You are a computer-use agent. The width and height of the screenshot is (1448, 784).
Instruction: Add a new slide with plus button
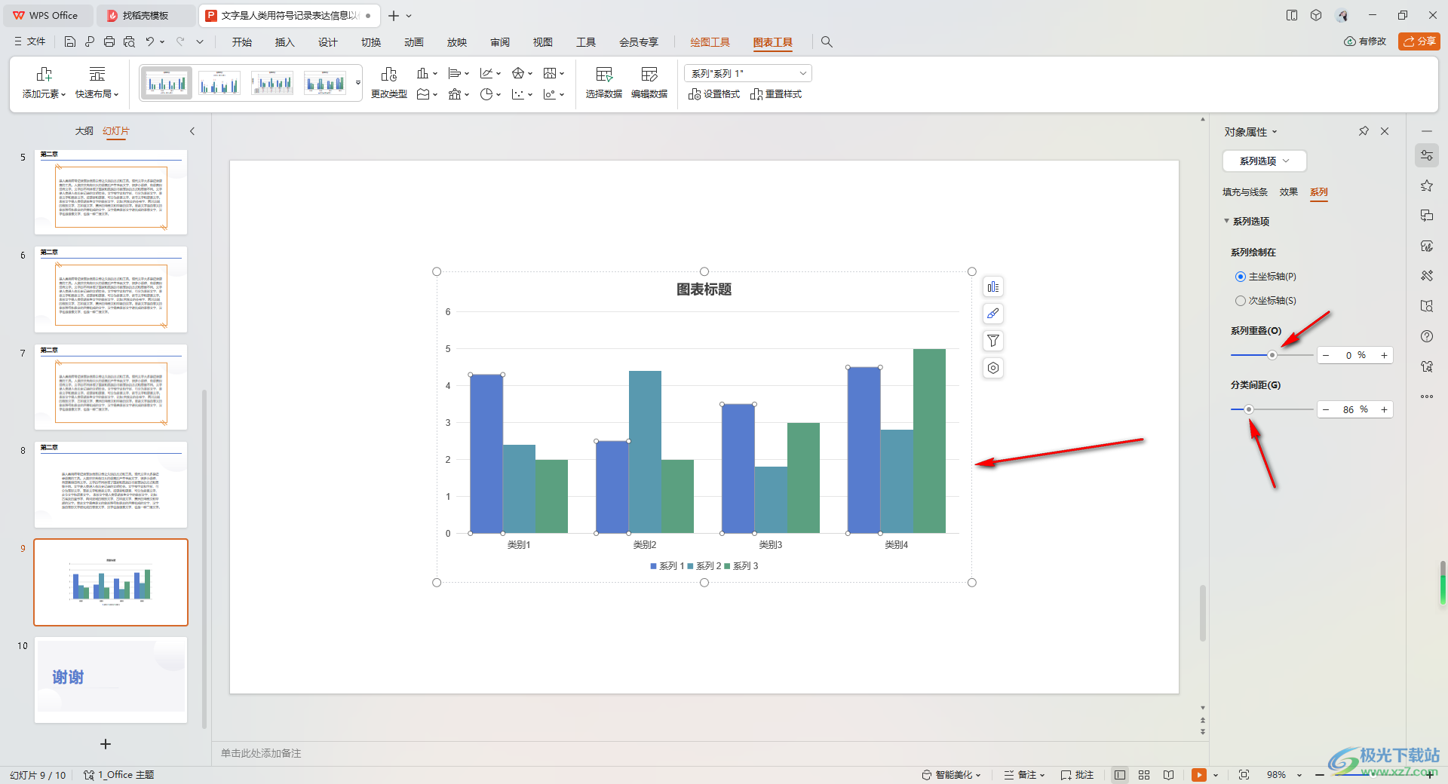(x=106, y=744)
